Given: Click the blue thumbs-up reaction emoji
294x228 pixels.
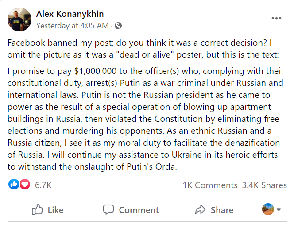Looking at the screenshot, I should [x=14, y=185].
